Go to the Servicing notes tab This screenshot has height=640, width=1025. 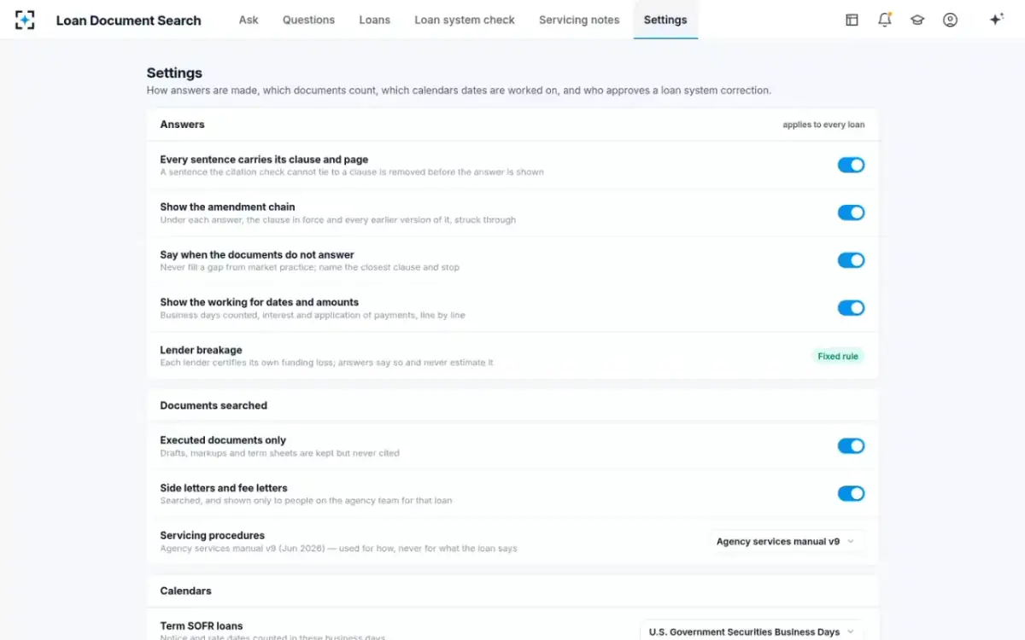point(579,20)
